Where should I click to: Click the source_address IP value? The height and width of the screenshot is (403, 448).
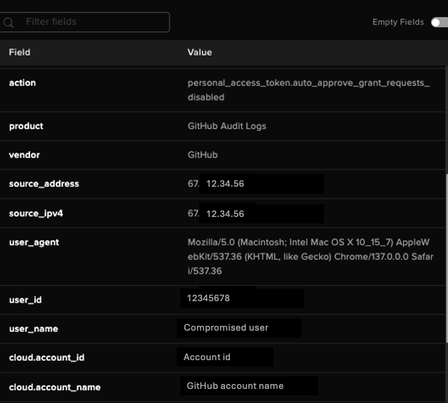pyautogui.click(x=216, y=184)
